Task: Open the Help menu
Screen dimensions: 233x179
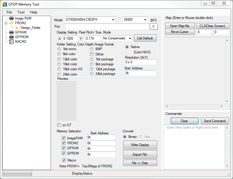Action: (33, 12)
